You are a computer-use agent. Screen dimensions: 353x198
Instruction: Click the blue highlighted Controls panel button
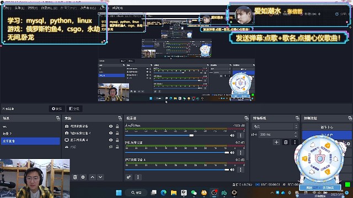pyautogui.click(x=327, y=135)
